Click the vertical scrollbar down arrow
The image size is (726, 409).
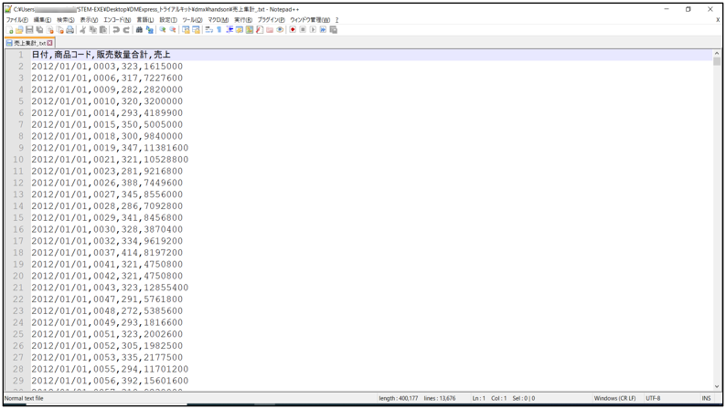[717, 387]
